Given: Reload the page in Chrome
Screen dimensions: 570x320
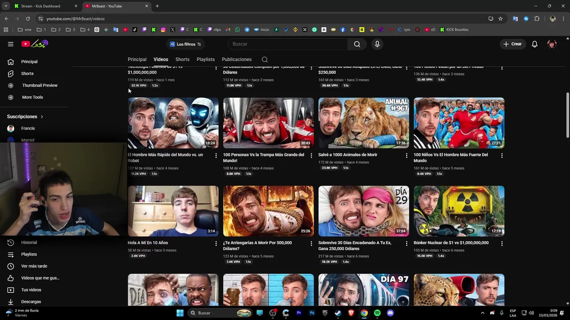Looking at the screenshot, I should [x=28, y=19].
